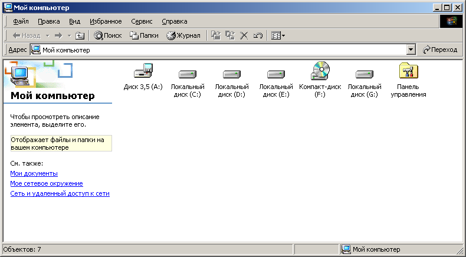Viewport: 466px width, 257px height.
Task: Click the Объектов: 7 status bar text
Action: click(x=22, y=249)
